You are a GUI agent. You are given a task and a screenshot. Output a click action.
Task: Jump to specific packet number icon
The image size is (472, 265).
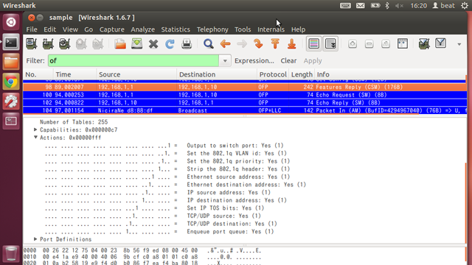pyautogui.click(x=258, y=44)
